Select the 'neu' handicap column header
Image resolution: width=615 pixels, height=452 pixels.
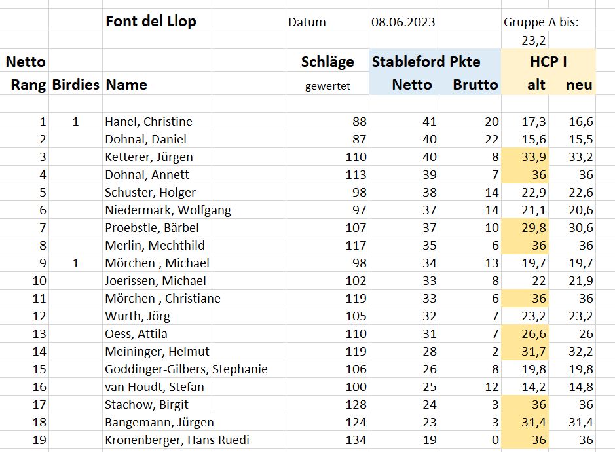click(x=579, y=85)
